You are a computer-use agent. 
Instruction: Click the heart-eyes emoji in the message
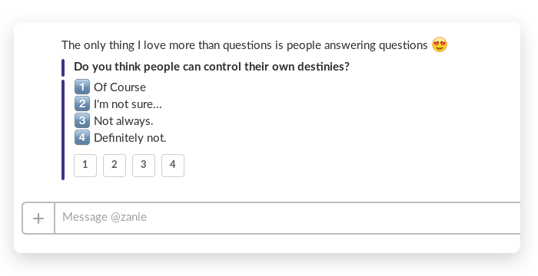click(440, 45)
